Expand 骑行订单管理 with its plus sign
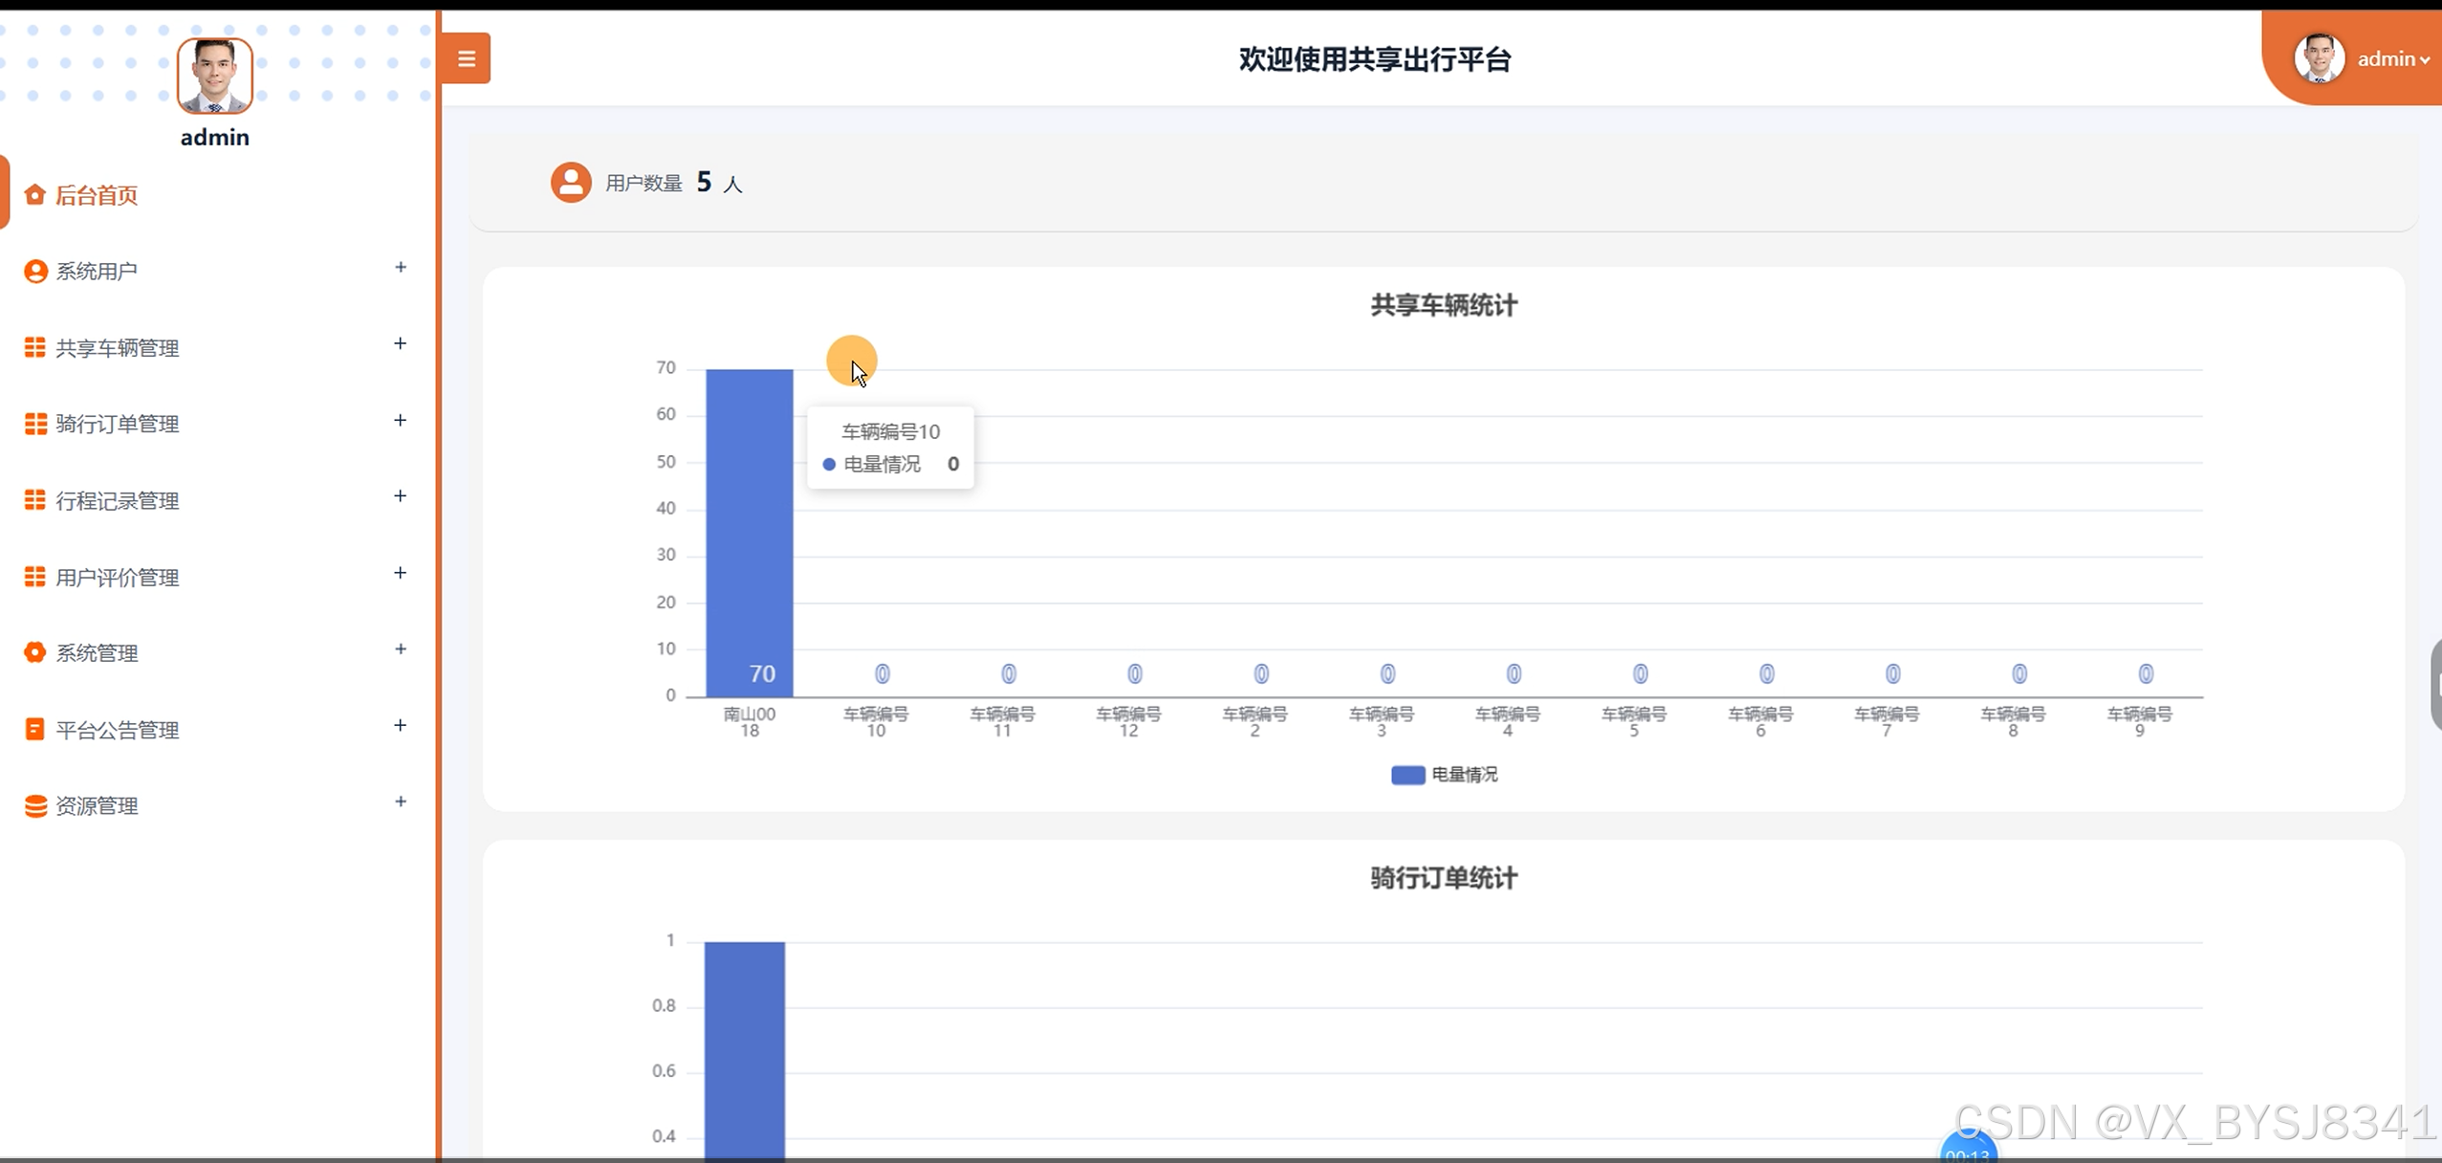Screen dimensions: 2442x1163 click(401, 420)
